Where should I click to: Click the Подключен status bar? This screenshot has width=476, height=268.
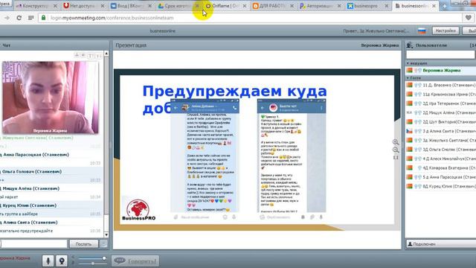tap(441, 243)
